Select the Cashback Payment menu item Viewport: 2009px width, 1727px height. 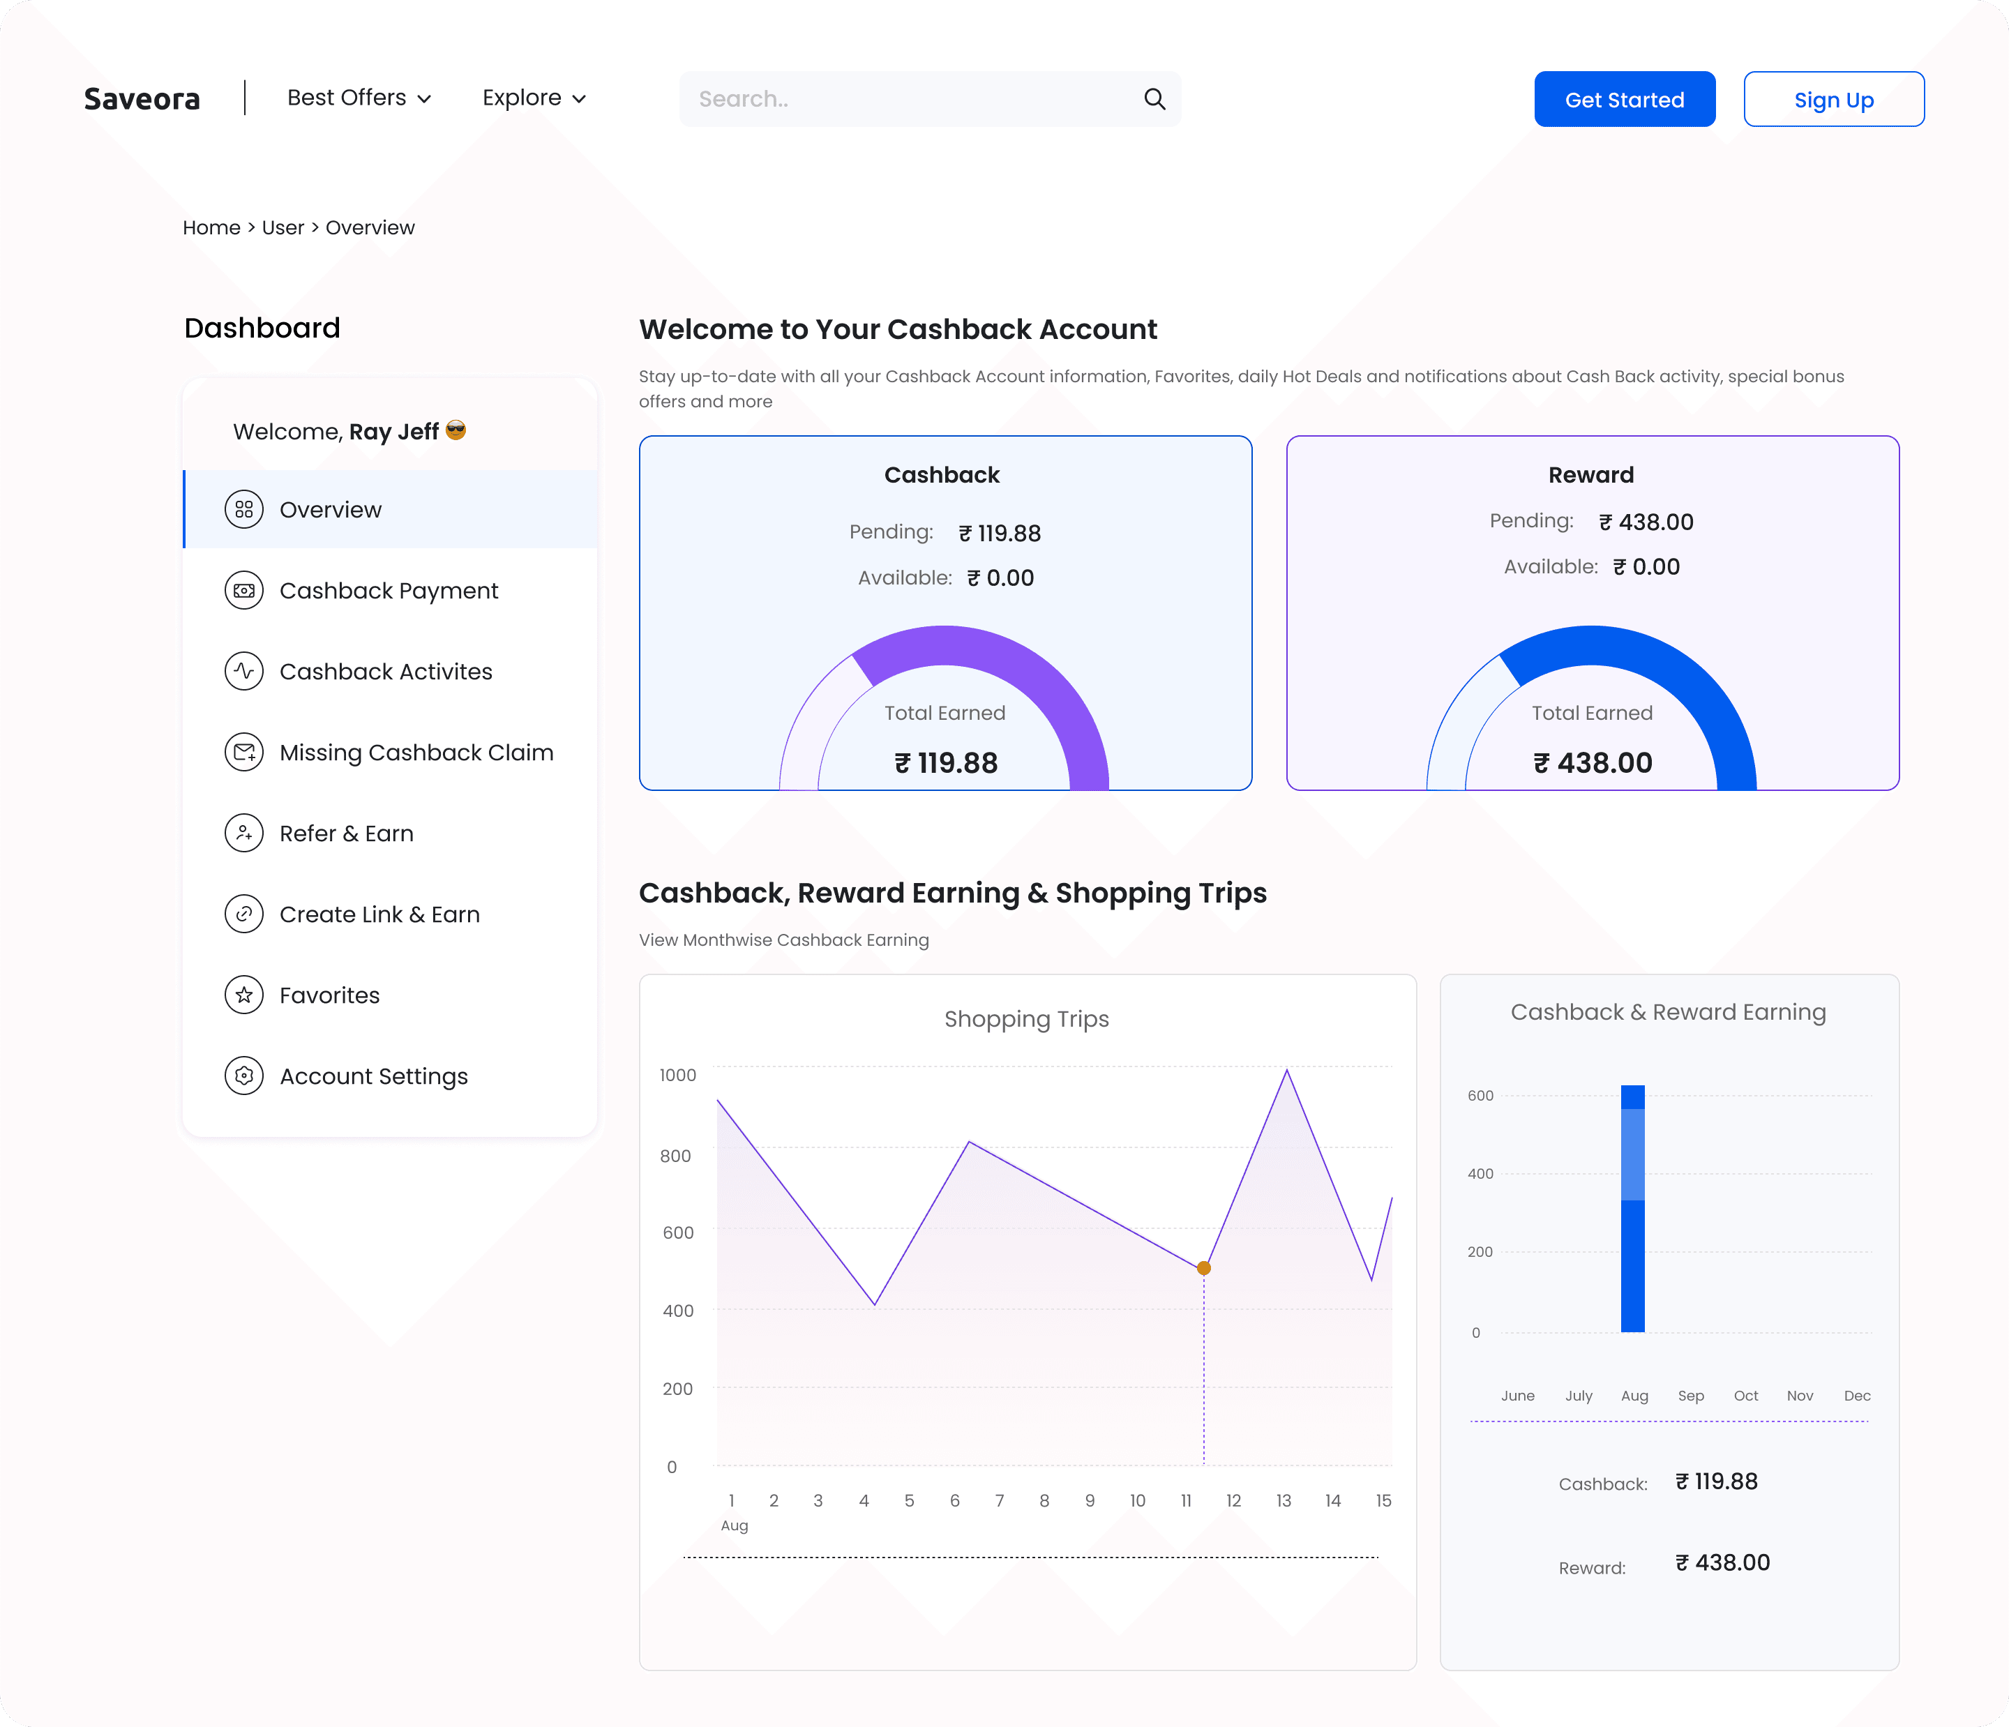point(388,591)
